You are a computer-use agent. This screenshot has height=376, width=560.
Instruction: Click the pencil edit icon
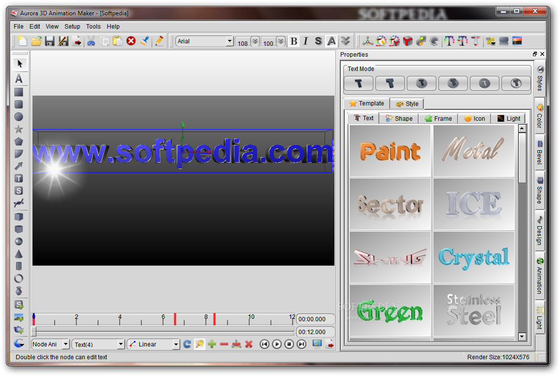pyautogui.click(x=159, y=41)
